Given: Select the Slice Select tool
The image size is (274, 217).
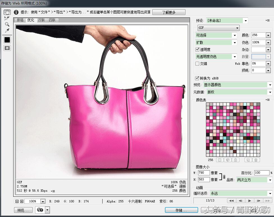Looking at the screenshot, I should (7, 18).
